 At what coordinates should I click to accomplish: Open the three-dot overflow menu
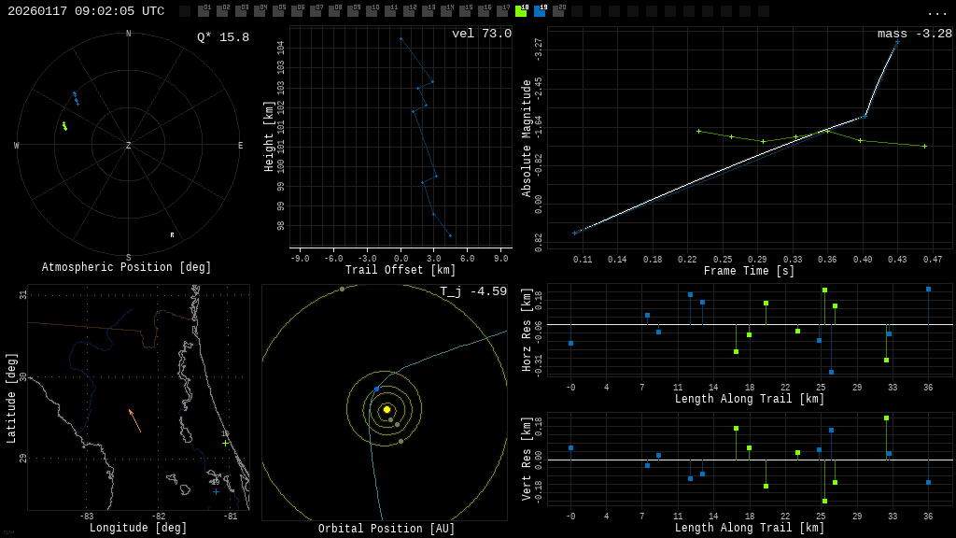pos(936,12)
